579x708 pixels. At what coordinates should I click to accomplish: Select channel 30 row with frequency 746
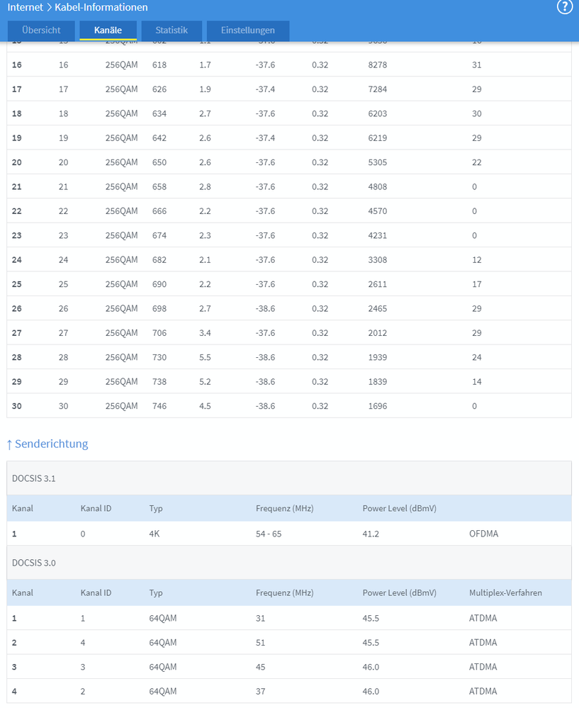pos(289,406)
